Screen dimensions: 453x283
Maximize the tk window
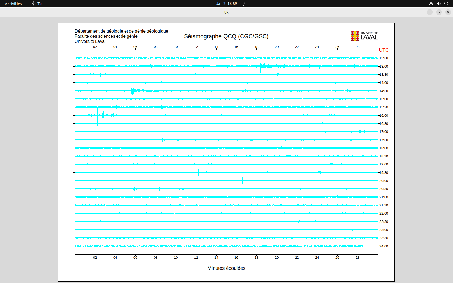[x=439, y=12]
